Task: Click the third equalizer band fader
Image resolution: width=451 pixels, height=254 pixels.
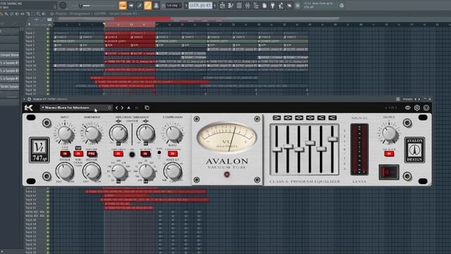Action: point(299,150)
